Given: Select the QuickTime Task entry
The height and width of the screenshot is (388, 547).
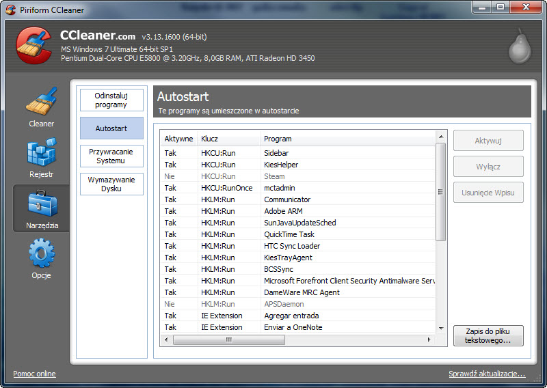Looking at the screenshot, I should [x=289, y=234].
